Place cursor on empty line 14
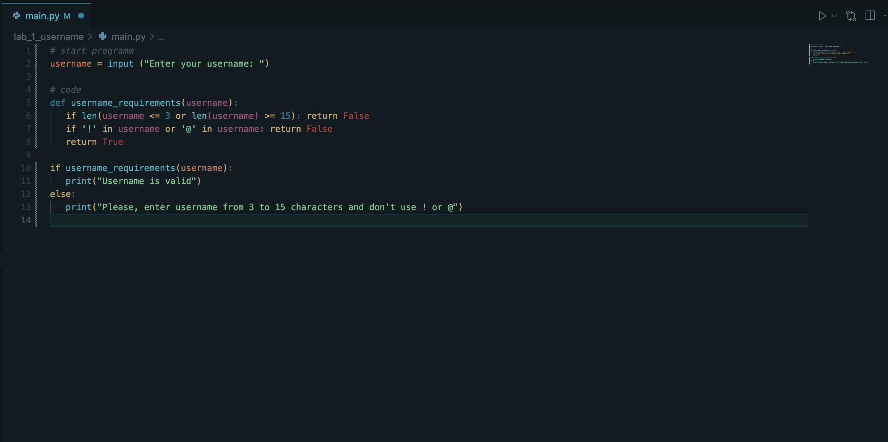888x442 pixels. pos(429,220)
